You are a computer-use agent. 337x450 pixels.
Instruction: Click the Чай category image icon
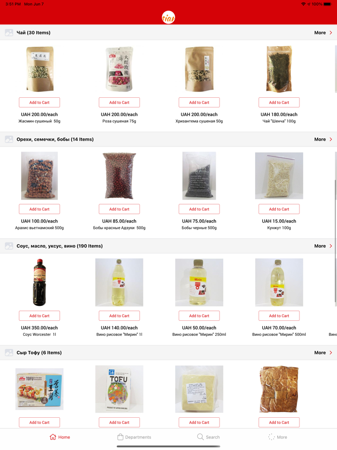[9, 33]
